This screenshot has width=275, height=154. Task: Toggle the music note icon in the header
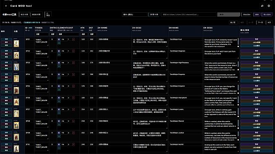pos(262,6)
